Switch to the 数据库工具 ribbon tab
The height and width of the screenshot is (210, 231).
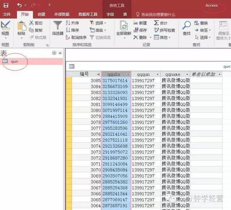(x=88, y=14)
